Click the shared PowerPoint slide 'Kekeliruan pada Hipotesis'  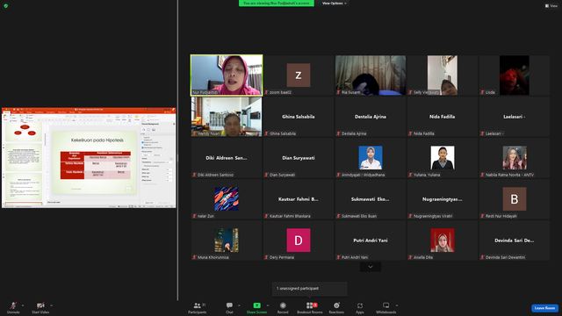(95, 163)
